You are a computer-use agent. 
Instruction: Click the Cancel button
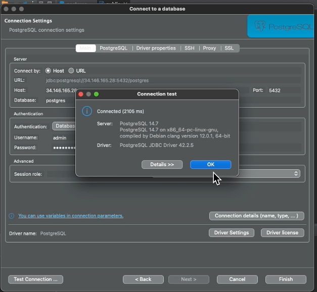pos(237,279)
